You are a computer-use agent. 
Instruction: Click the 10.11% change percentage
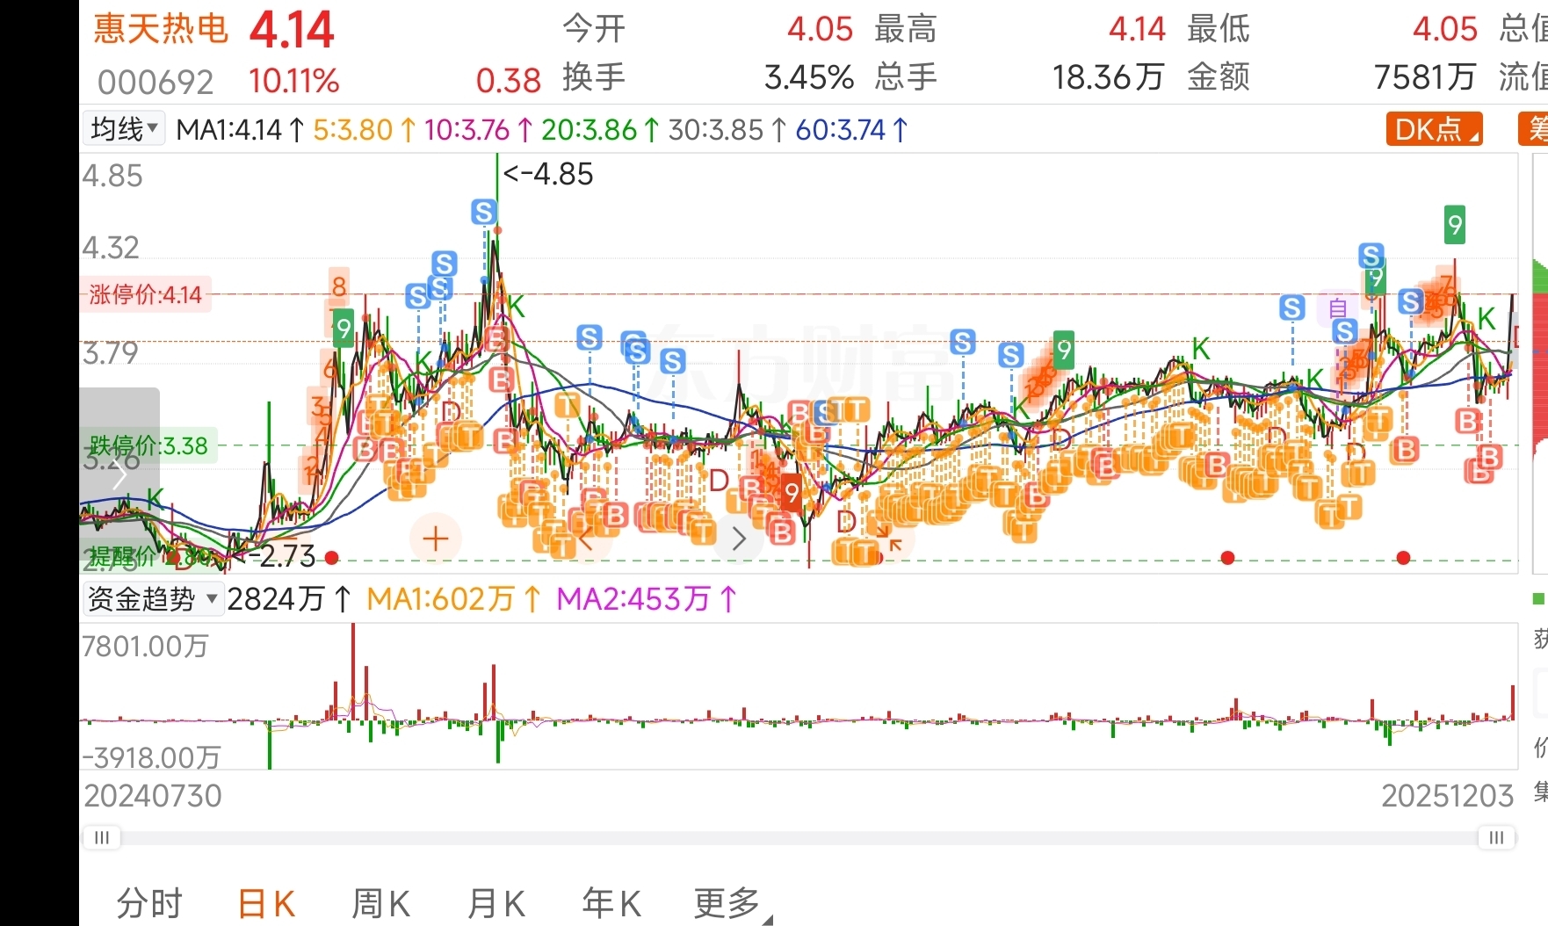coord(293,82)
